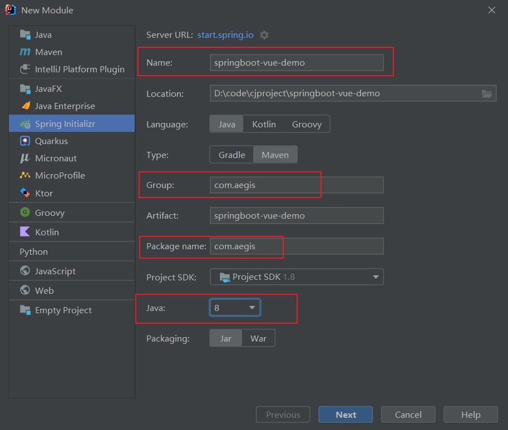The image size is (508, 430).
Task: Click the IntelliJ Platform Plugin icon
Action: pyautogui.click(x=25, y=69)
